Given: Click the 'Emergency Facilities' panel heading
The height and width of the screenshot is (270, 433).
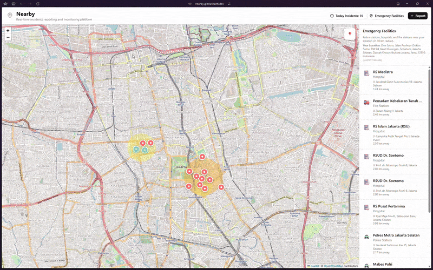Looking at the screenshot, I should click(x=379, y=31).
